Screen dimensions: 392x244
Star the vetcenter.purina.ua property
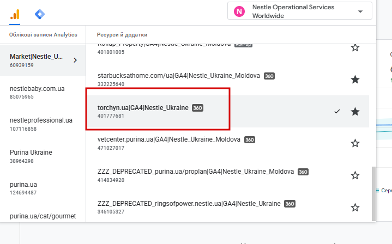(x=355, y=143)
